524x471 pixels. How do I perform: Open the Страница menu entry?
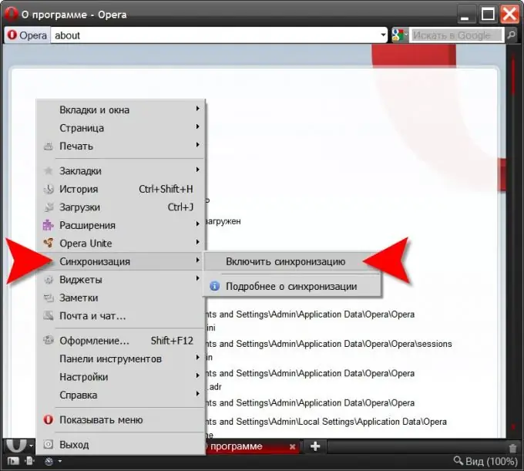coord(121,128)
